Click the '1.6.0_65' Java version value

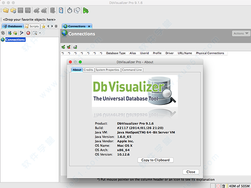tap(124, 137)
